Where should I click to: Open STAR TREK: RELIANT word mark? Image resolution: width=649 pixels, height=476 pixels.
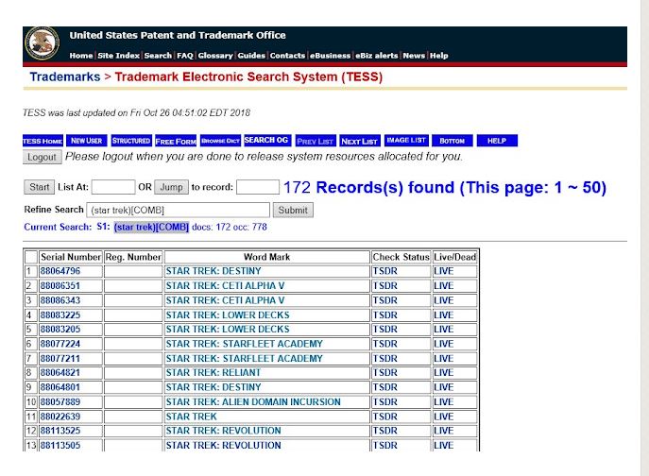coord(213,372)
